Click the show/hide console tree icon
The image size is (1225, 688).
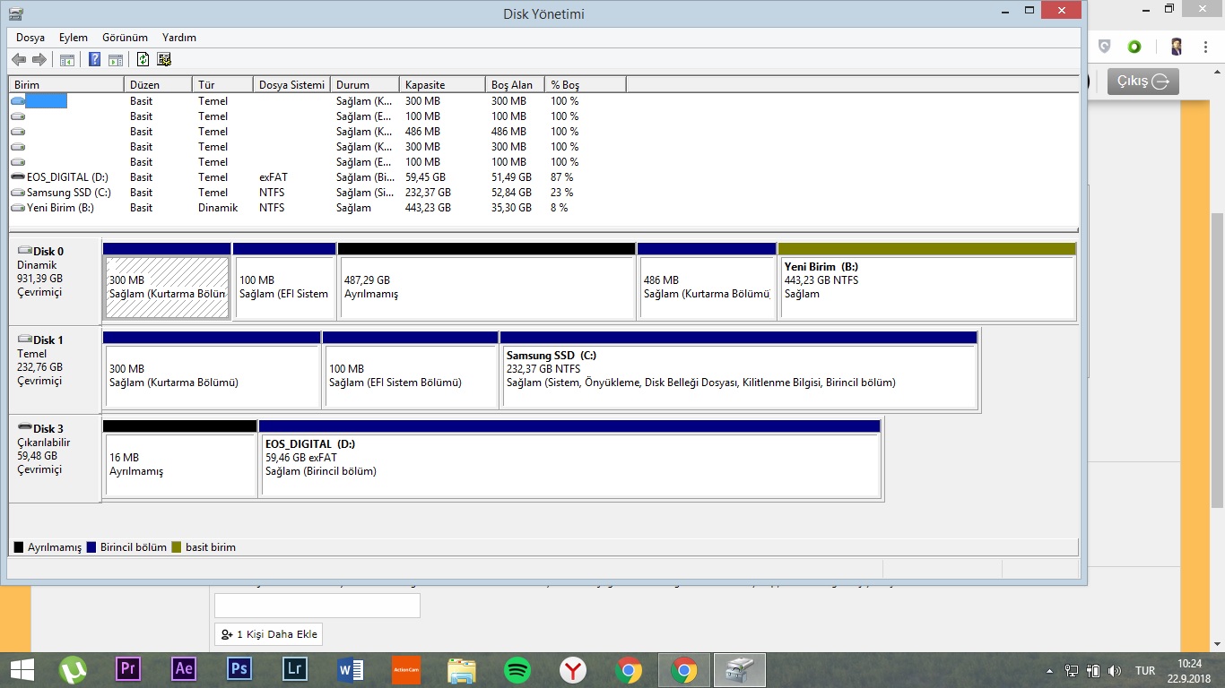coord(66,60)
